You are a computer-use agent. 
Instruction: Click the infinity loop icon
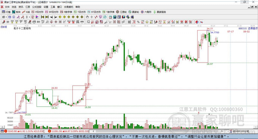point(201,22)
